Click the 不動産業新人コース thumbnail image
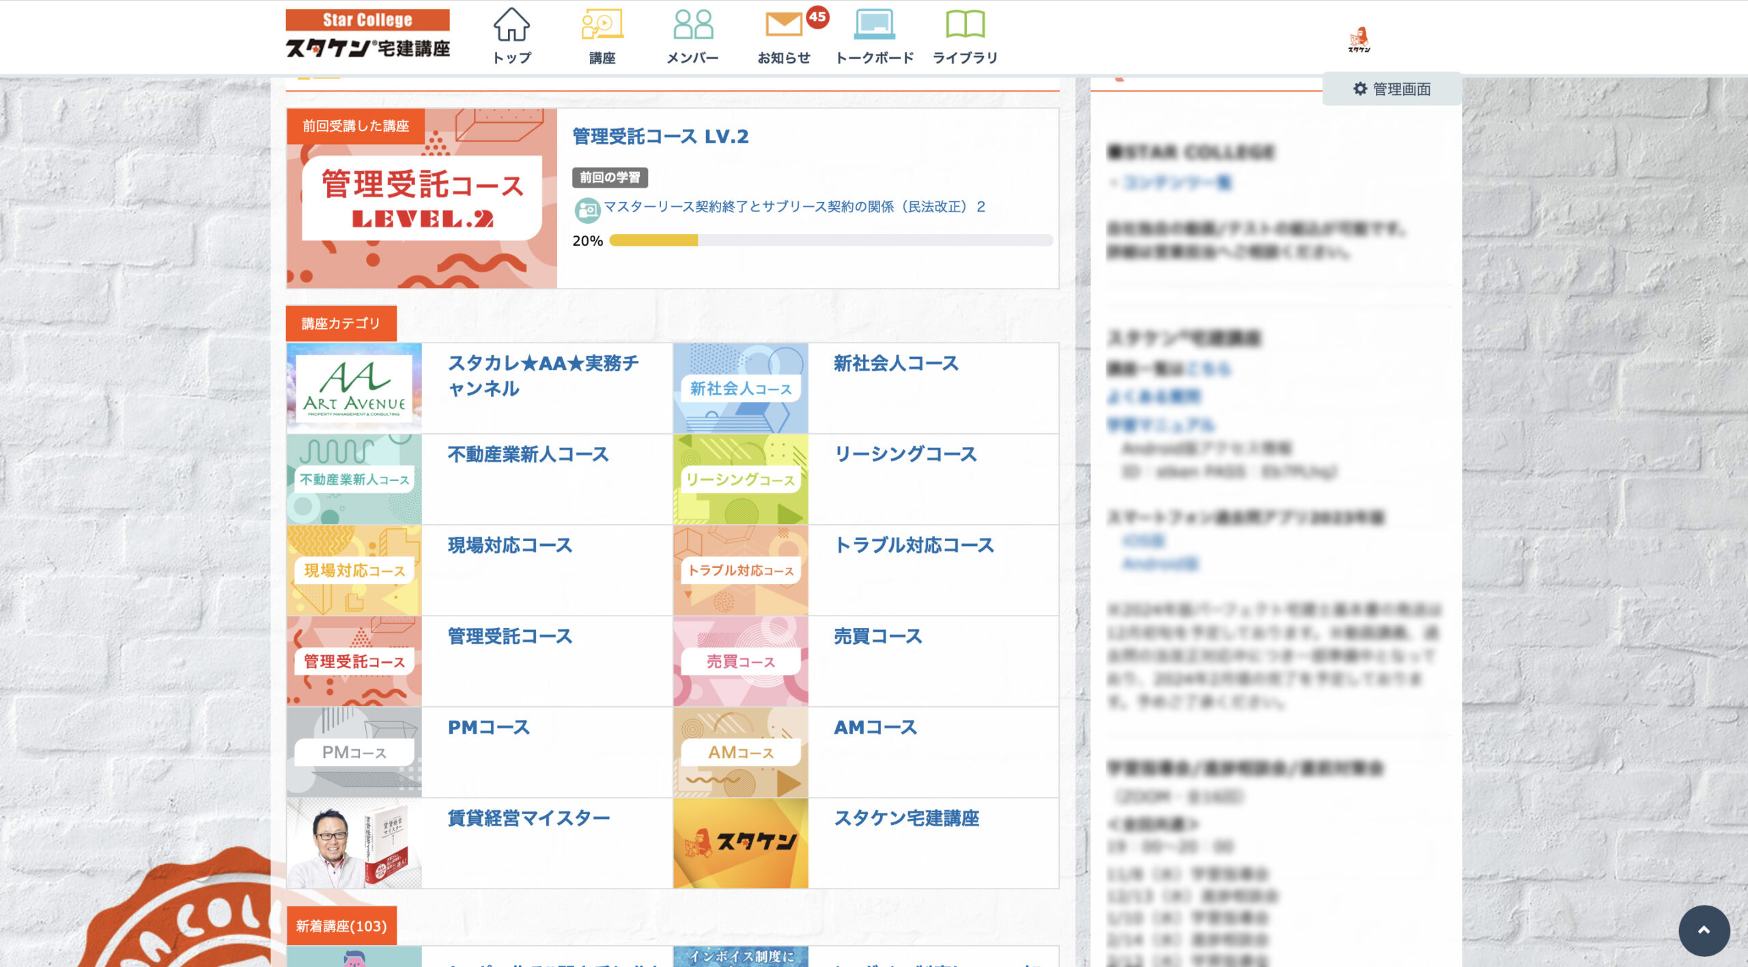 pyautogui.click(x=354, y=479)
